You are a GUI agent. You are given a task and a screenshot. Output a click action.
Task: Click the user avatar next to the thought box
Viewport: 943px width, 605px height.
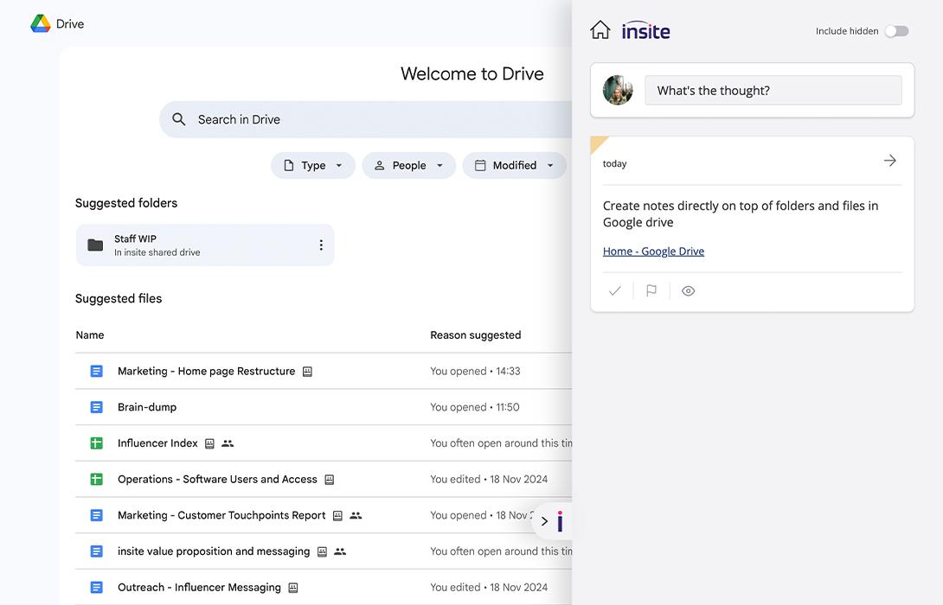(618, 90)
